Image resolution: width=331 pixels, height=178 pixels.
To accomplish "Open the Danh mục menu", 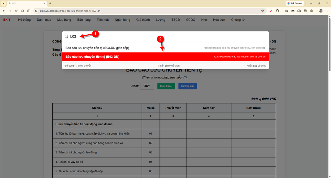I will click(x=44, y=20).
